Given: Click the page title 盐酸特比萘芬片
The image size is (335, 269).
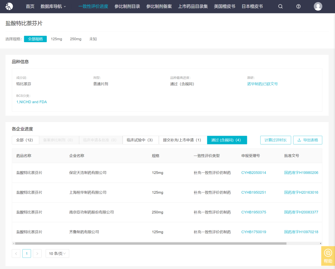Looking at the screenshot, I should tap(24, 23).
